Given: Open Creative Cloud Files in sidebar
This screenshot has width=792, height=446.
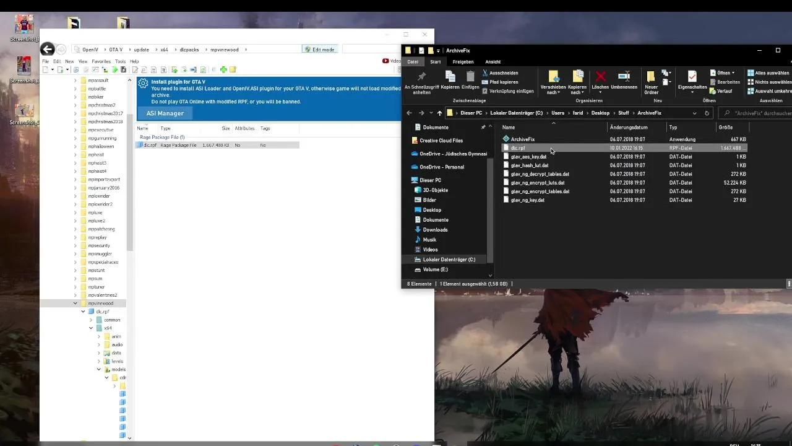Looking at the screenshot, I should point(441,141).
